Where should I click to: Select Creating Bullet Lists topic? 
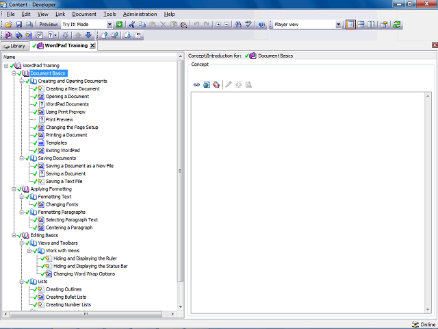click(x=66, y=297)
